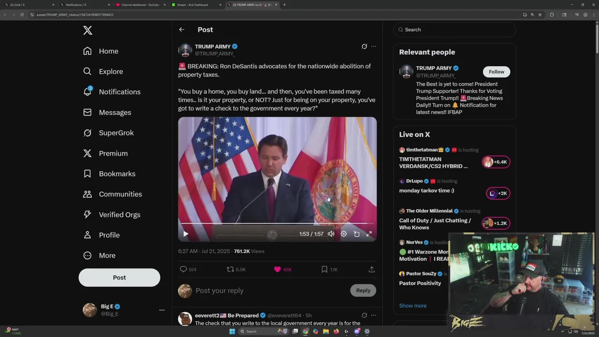
Task: Open The Older Millennial live stream
Action: 435,224
